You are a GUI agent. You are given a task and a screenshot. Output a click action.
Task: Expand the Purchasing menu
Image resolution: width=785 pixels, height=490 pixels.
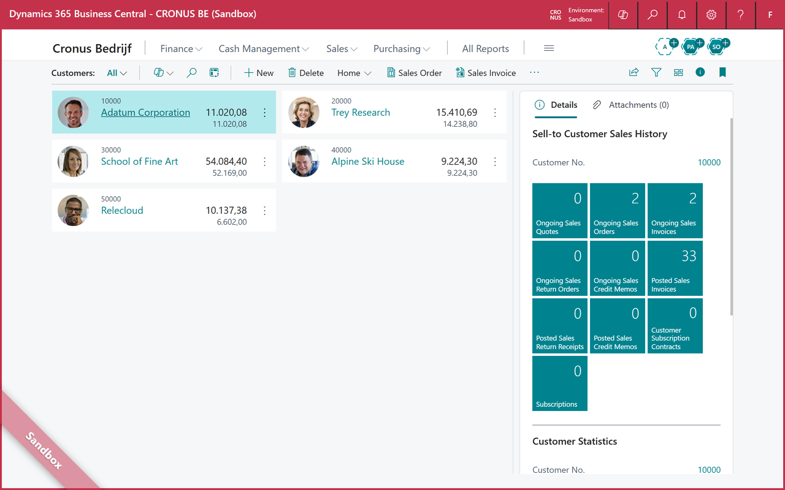[402, 48]
